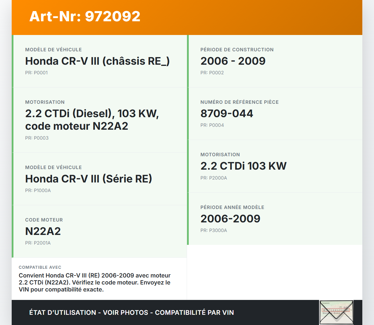
Task: Select the Honda CR-V III (Série RE) entry
Action: (x=89, y=179)
